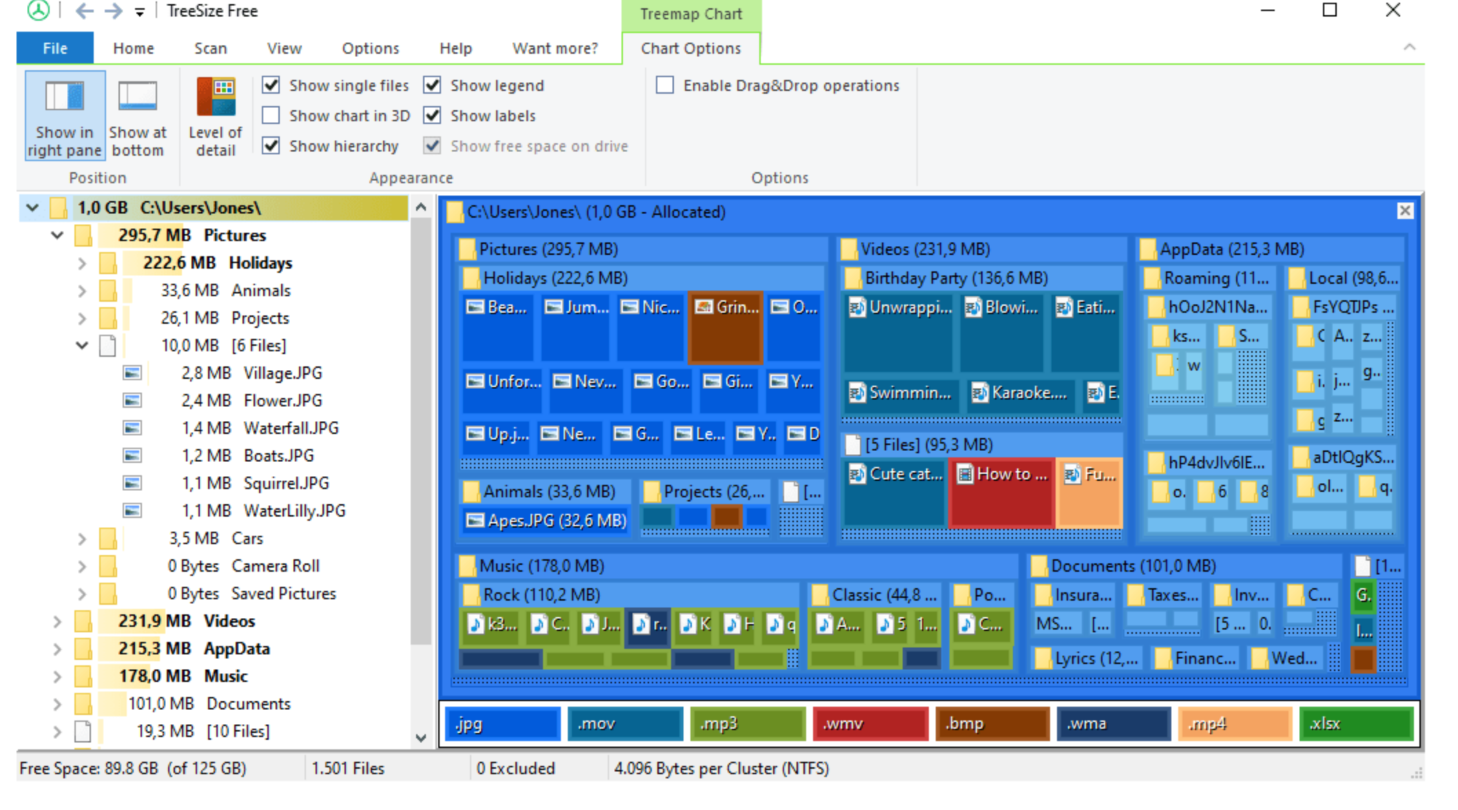The width and height of the screenshot is (1458, 810).
Task: Expand the Cars folder node
Action: pyautogui.click(x=82, y=539)
